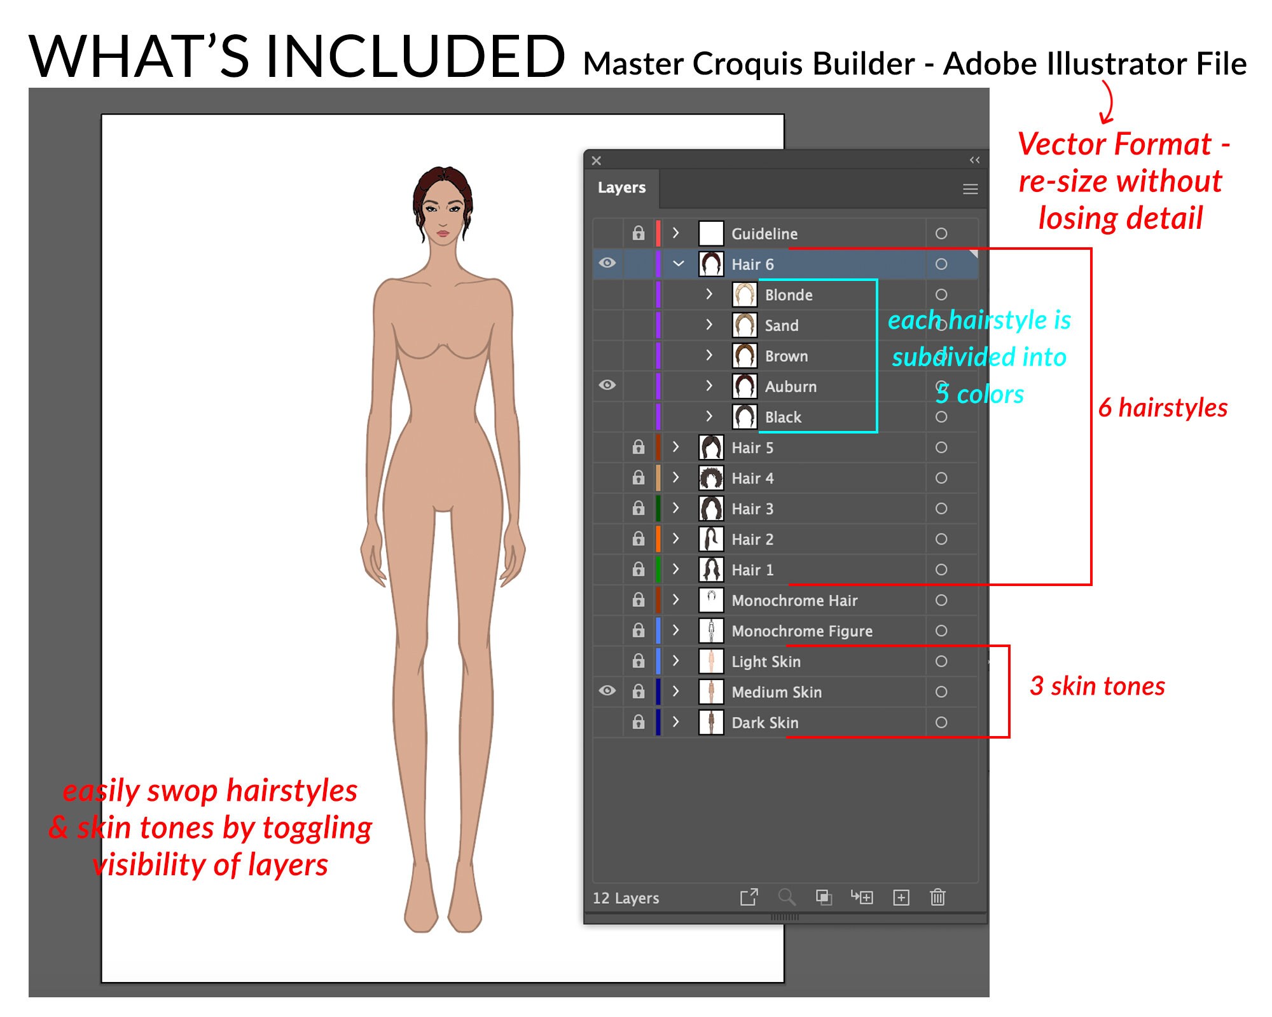Unlock the Hair 5 layer
This screenshot has width=1272, height=1017.
coord(639,447)
